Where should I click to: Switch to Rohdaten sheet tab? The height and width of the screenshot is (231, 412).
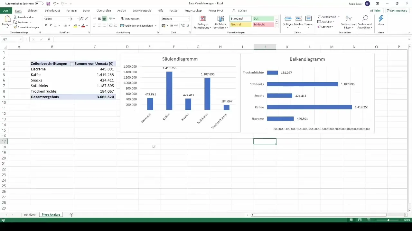(x=30, y=214)
